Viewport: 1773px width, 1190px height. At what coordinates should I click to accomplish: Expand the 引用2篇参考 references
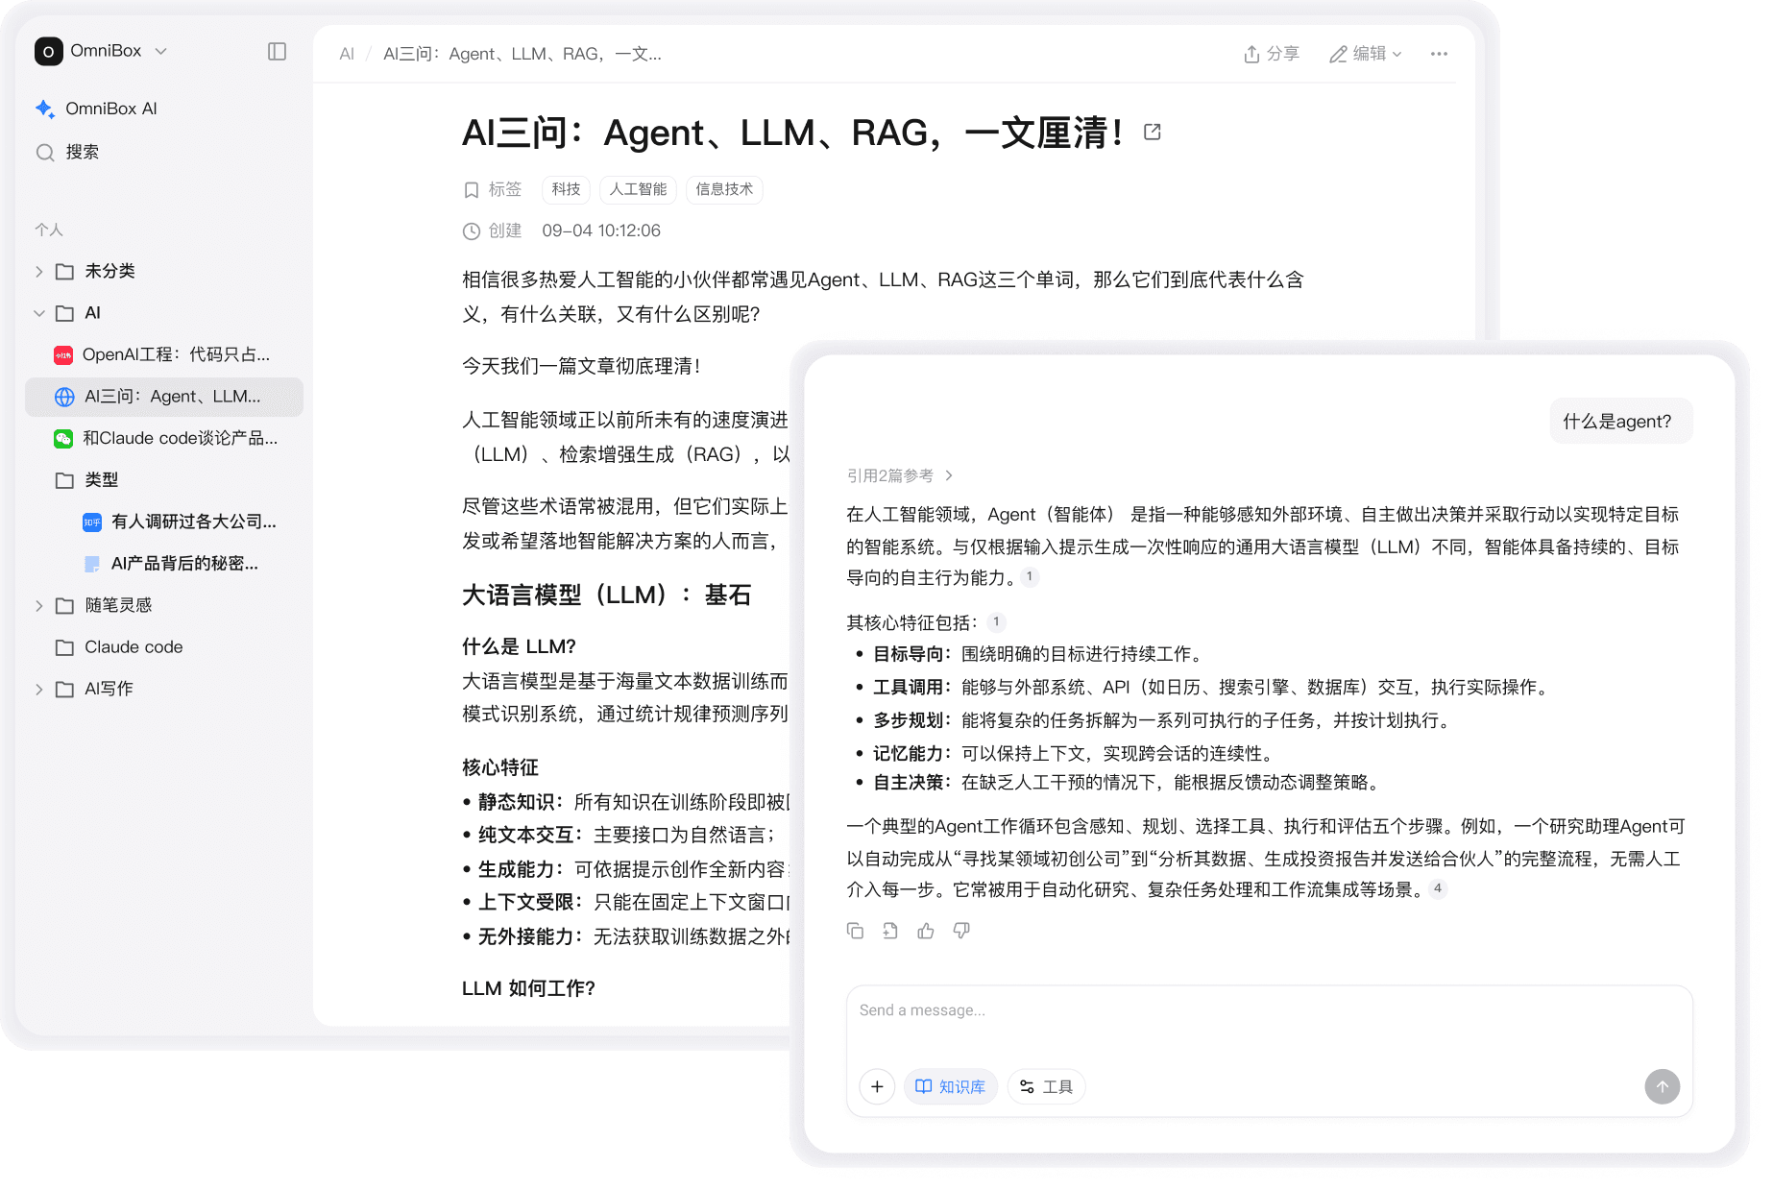point(900,475)
